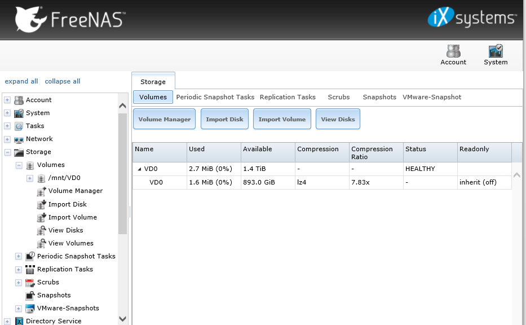Click the Volume Manager icon in tree
526x325 pixels.
tap(41, 191)
